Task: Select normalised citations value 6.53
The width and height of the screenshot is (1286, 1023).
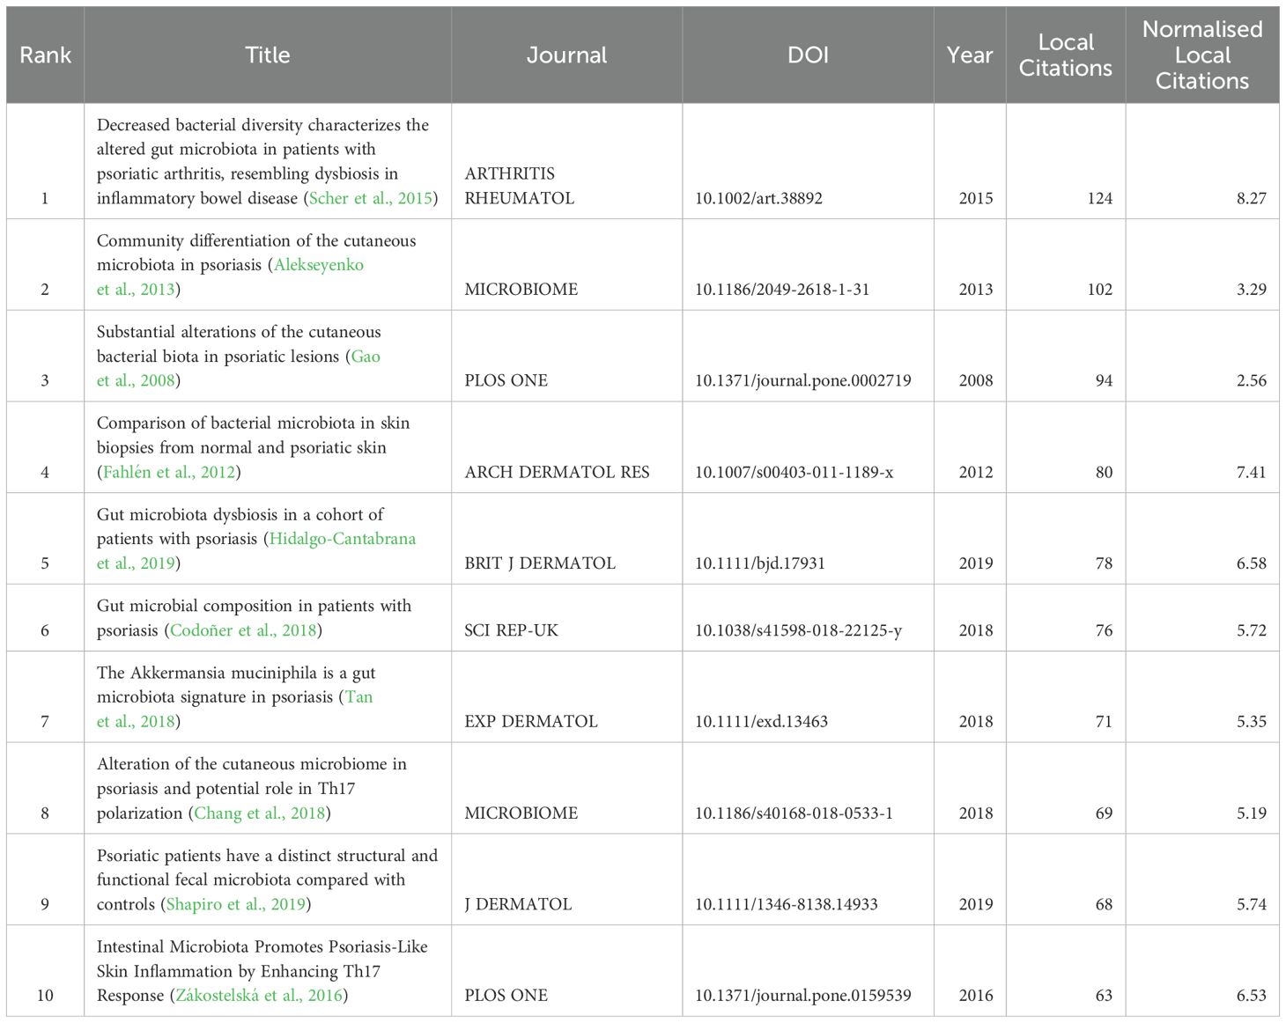Action: pos(1252,996)
